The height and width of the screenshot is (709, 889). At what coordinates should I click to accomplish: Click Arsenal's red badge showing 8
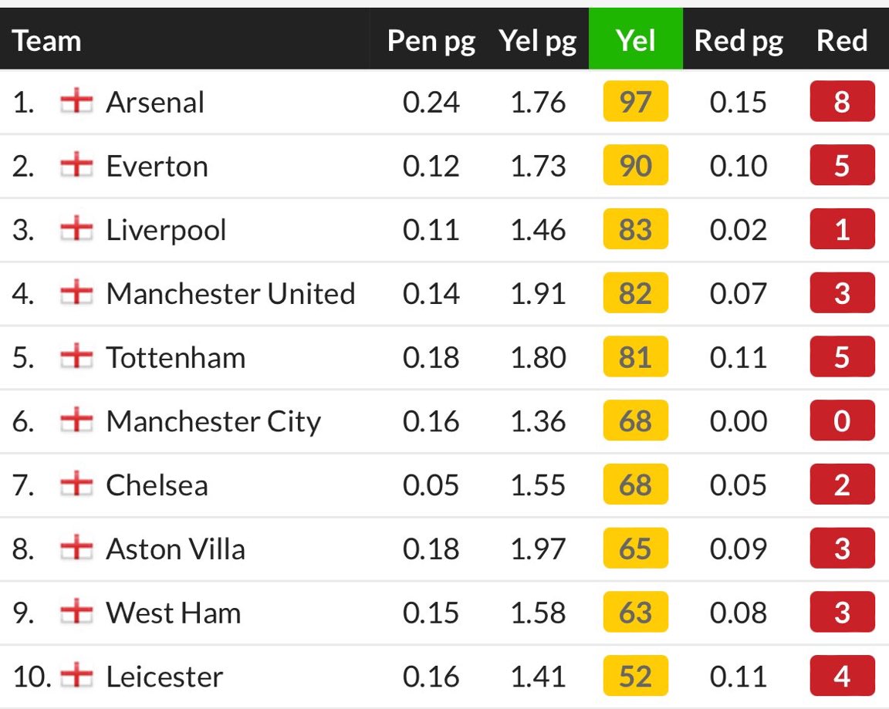(842, 102)
